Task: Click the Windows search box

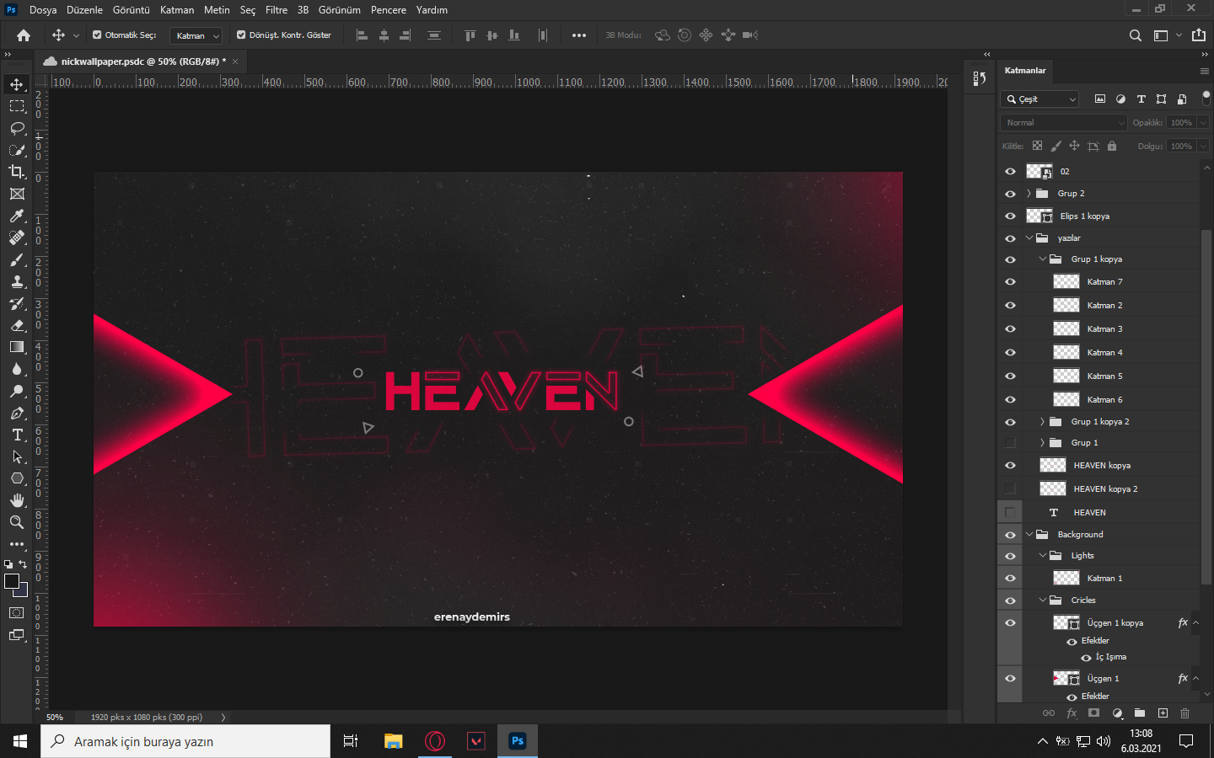Action: pyautogui.click(x=185, y=742)
